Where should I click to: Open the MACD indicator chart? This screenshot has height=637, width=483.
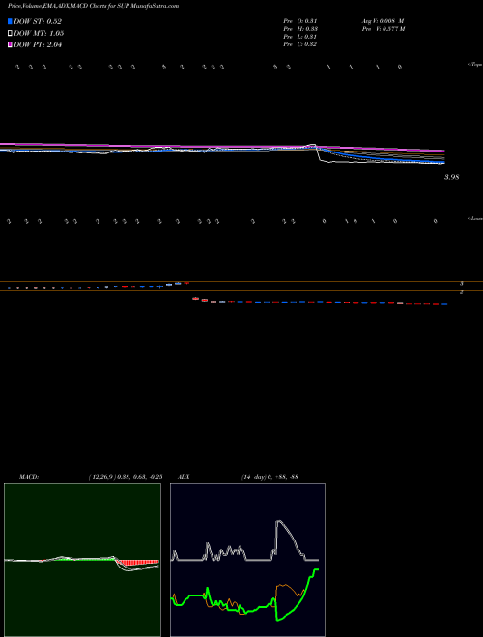pos(82,560)
